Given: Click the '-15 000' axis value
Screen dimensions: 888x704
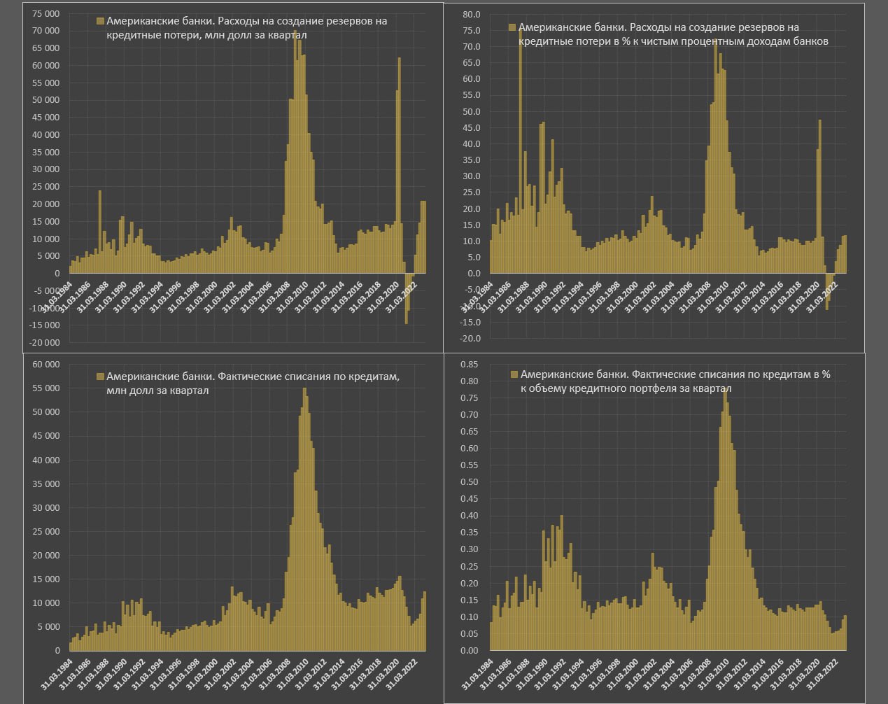Looking at the screenshot, I should point(43,325).
